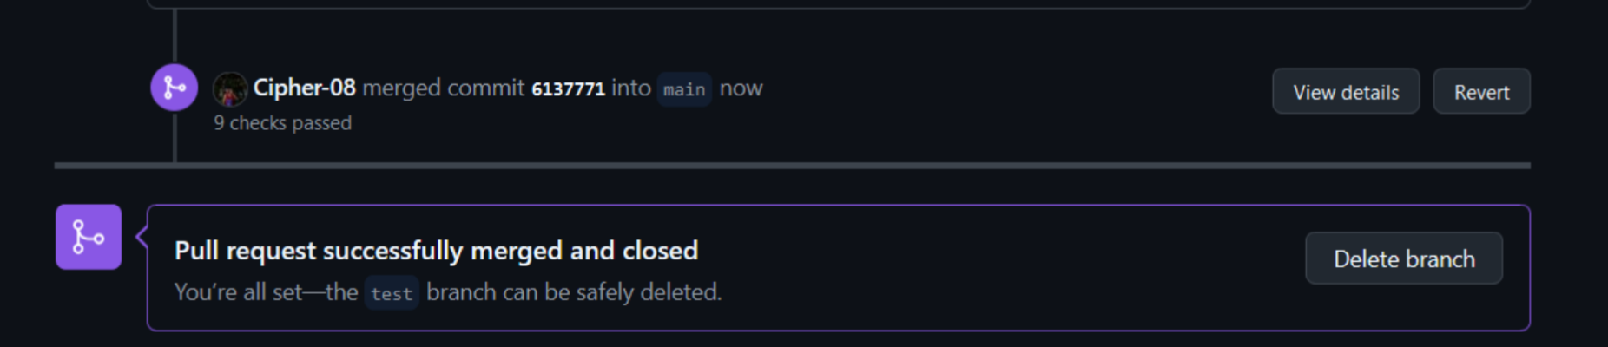Click the horizontal divider below the timeline
1608x347 pixels.
792,166
